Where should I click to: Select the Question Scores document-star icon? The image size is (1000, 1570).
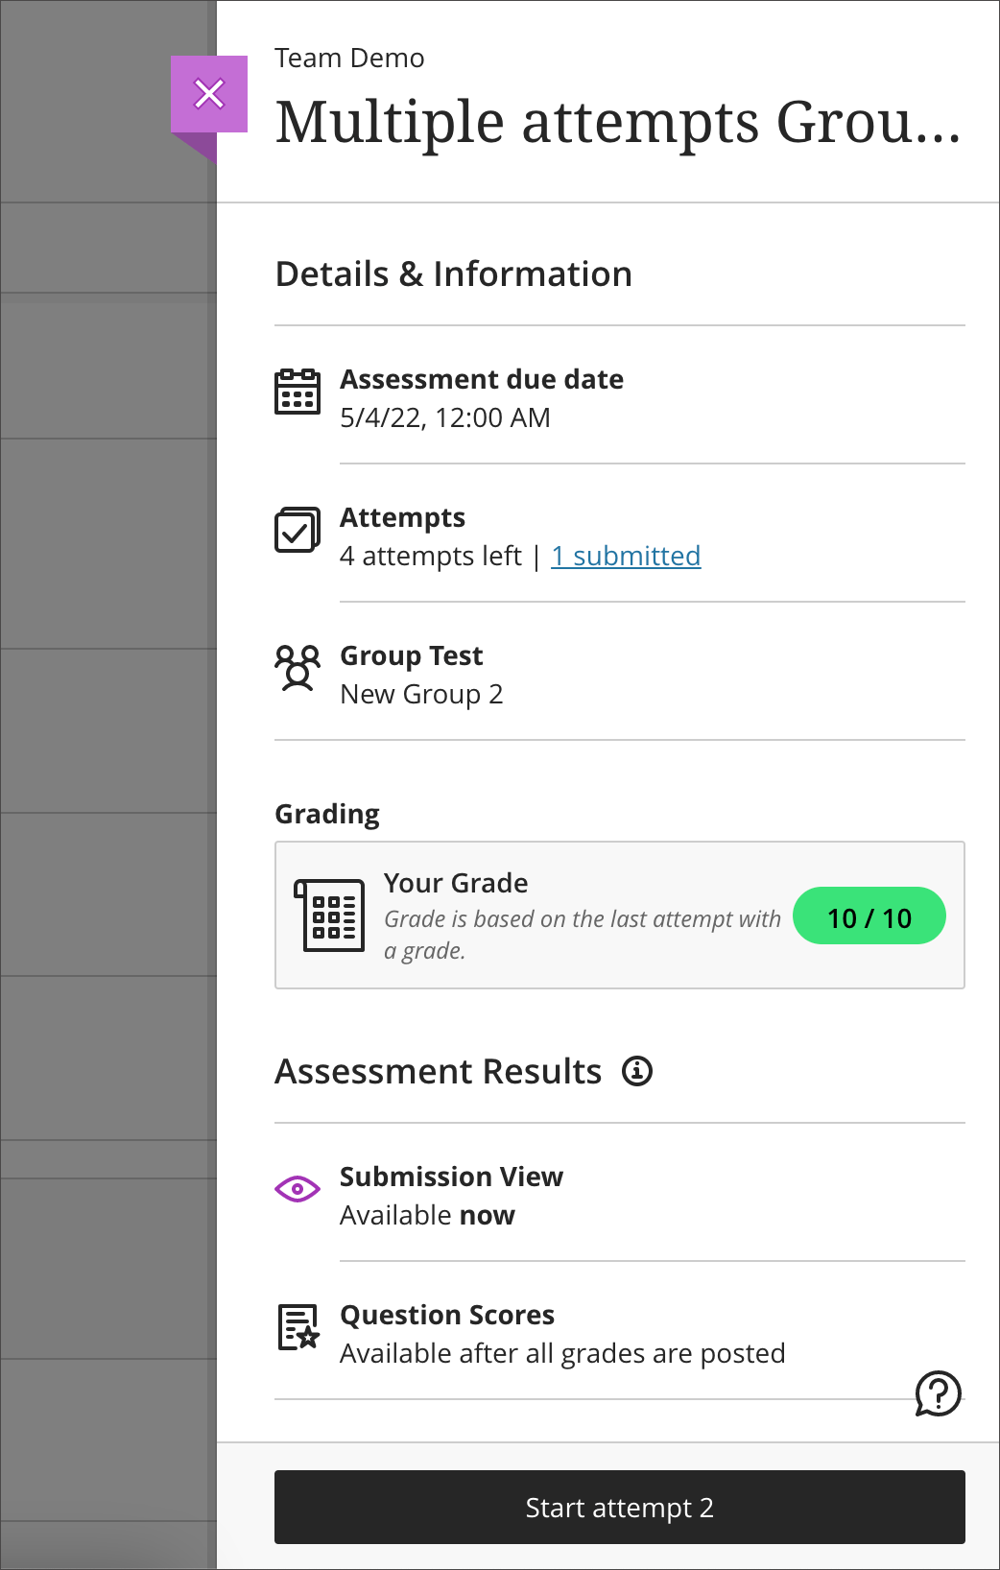click(298, 1327)
